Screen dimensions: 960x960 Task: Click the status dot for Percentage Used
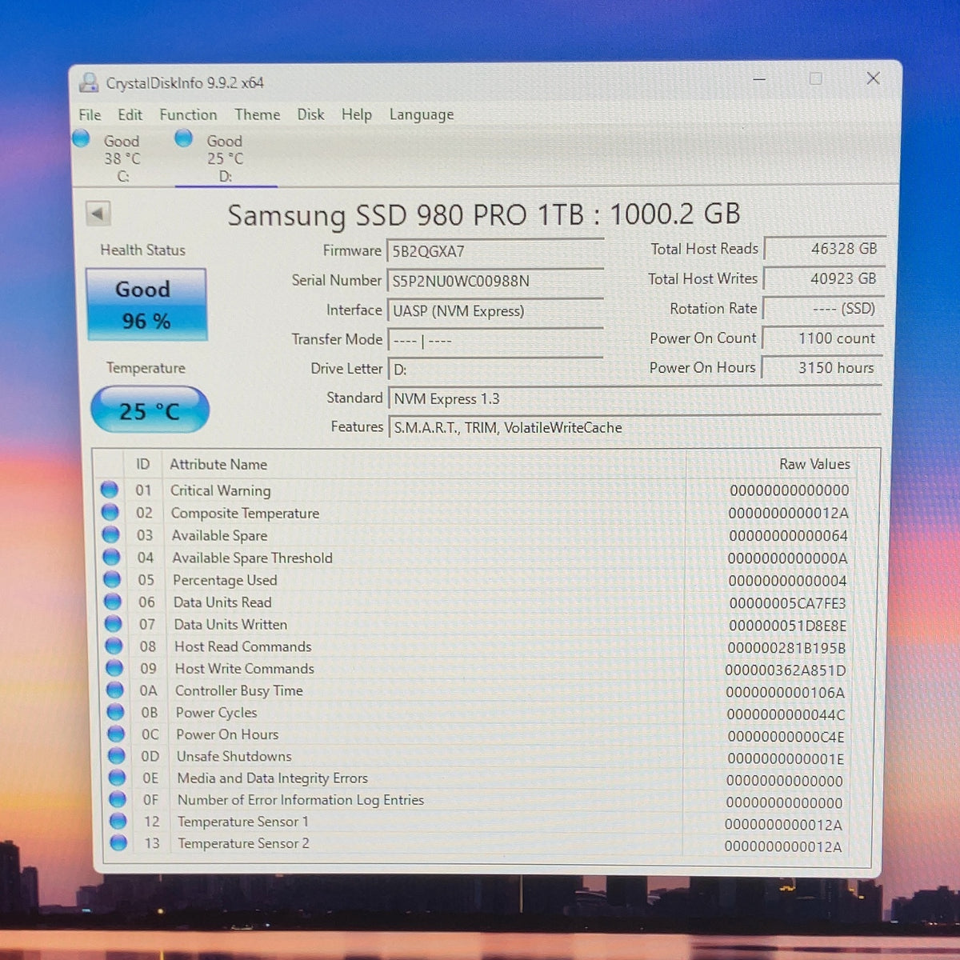pos(113,579)
